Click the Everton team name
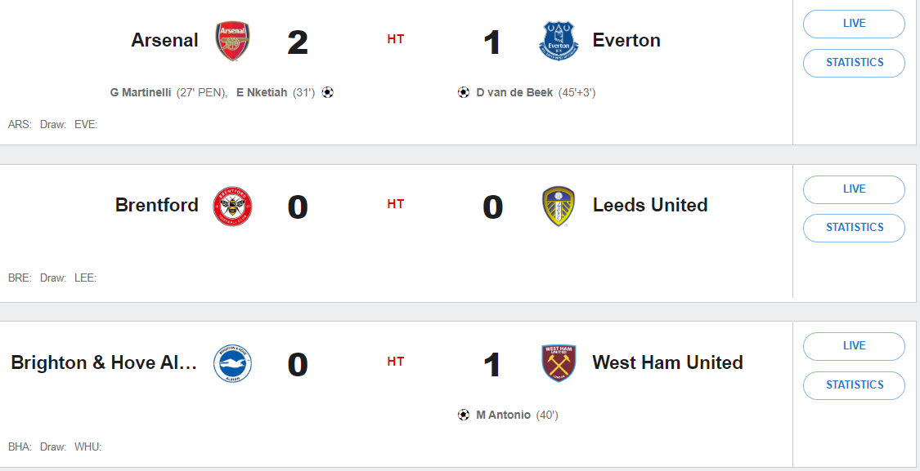This screenshot has height=471, width=920. 626,41
